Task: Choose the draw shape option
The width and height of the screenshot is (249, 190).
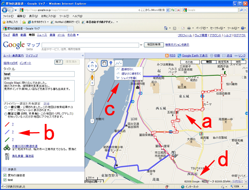Action: tap(126, 78)
